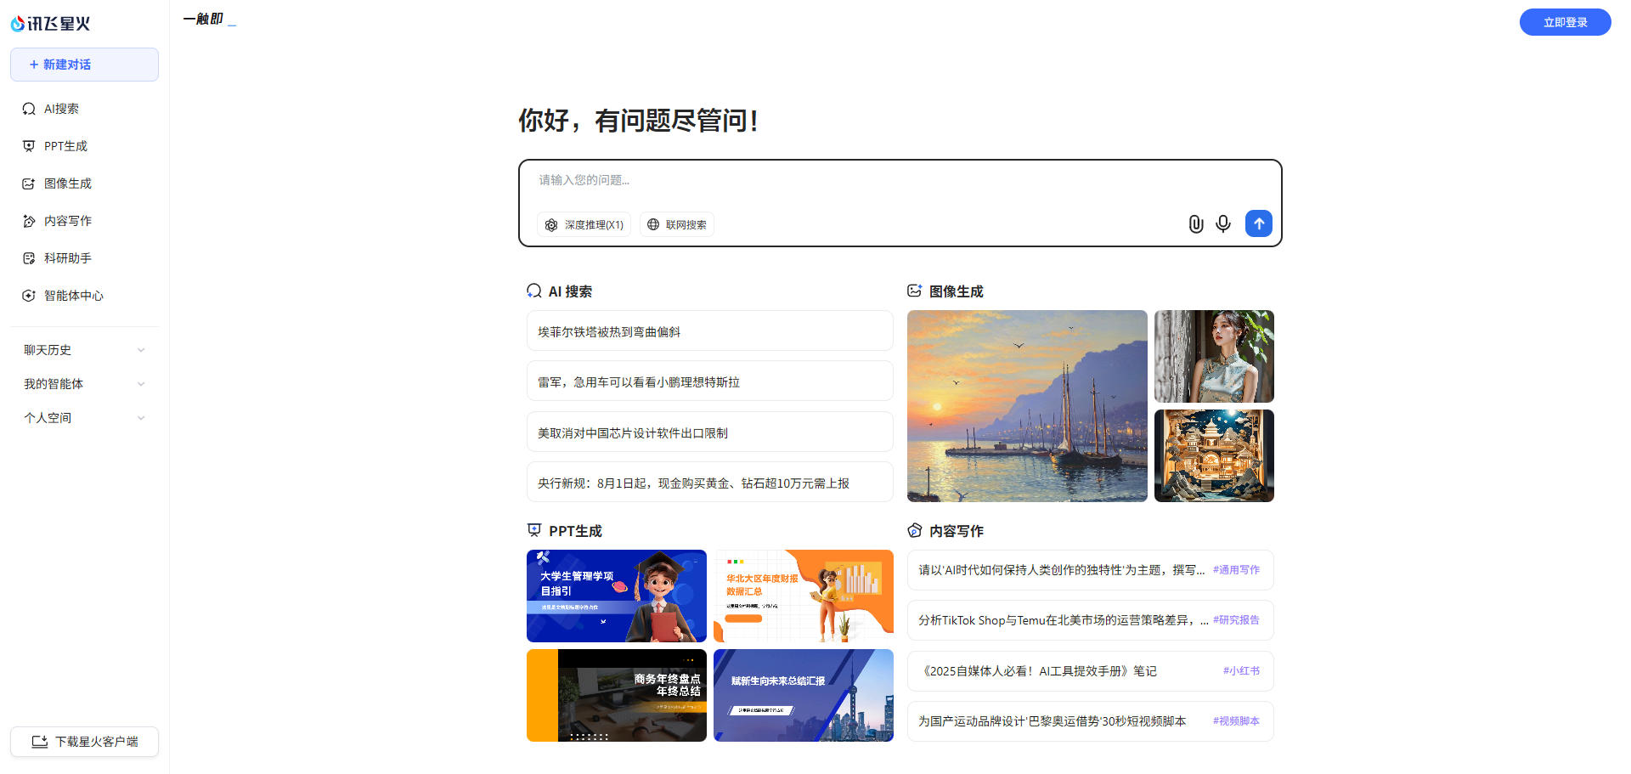Open the question about 埃菲尔铁塔 heat bending
Viewport: 1631px width, 774px height.
(x=709, y=331)
